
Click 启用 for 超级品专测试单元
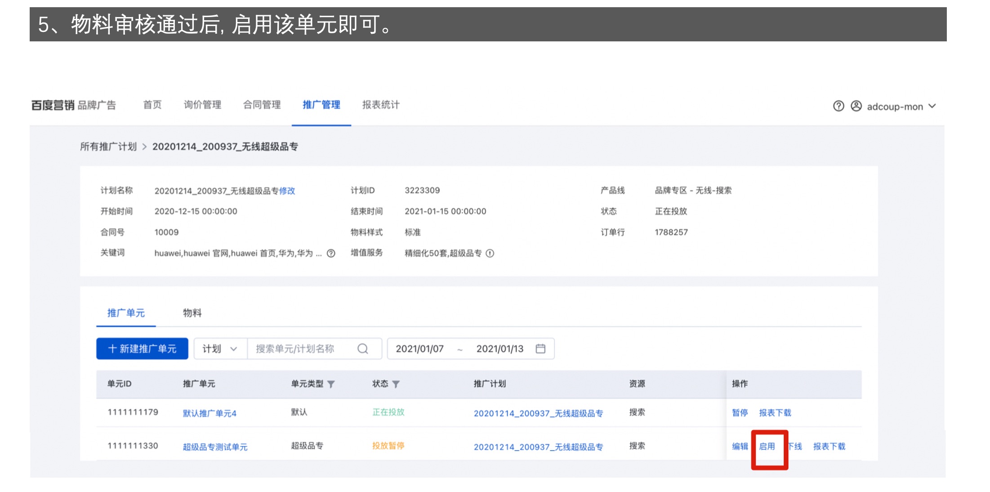767,446
